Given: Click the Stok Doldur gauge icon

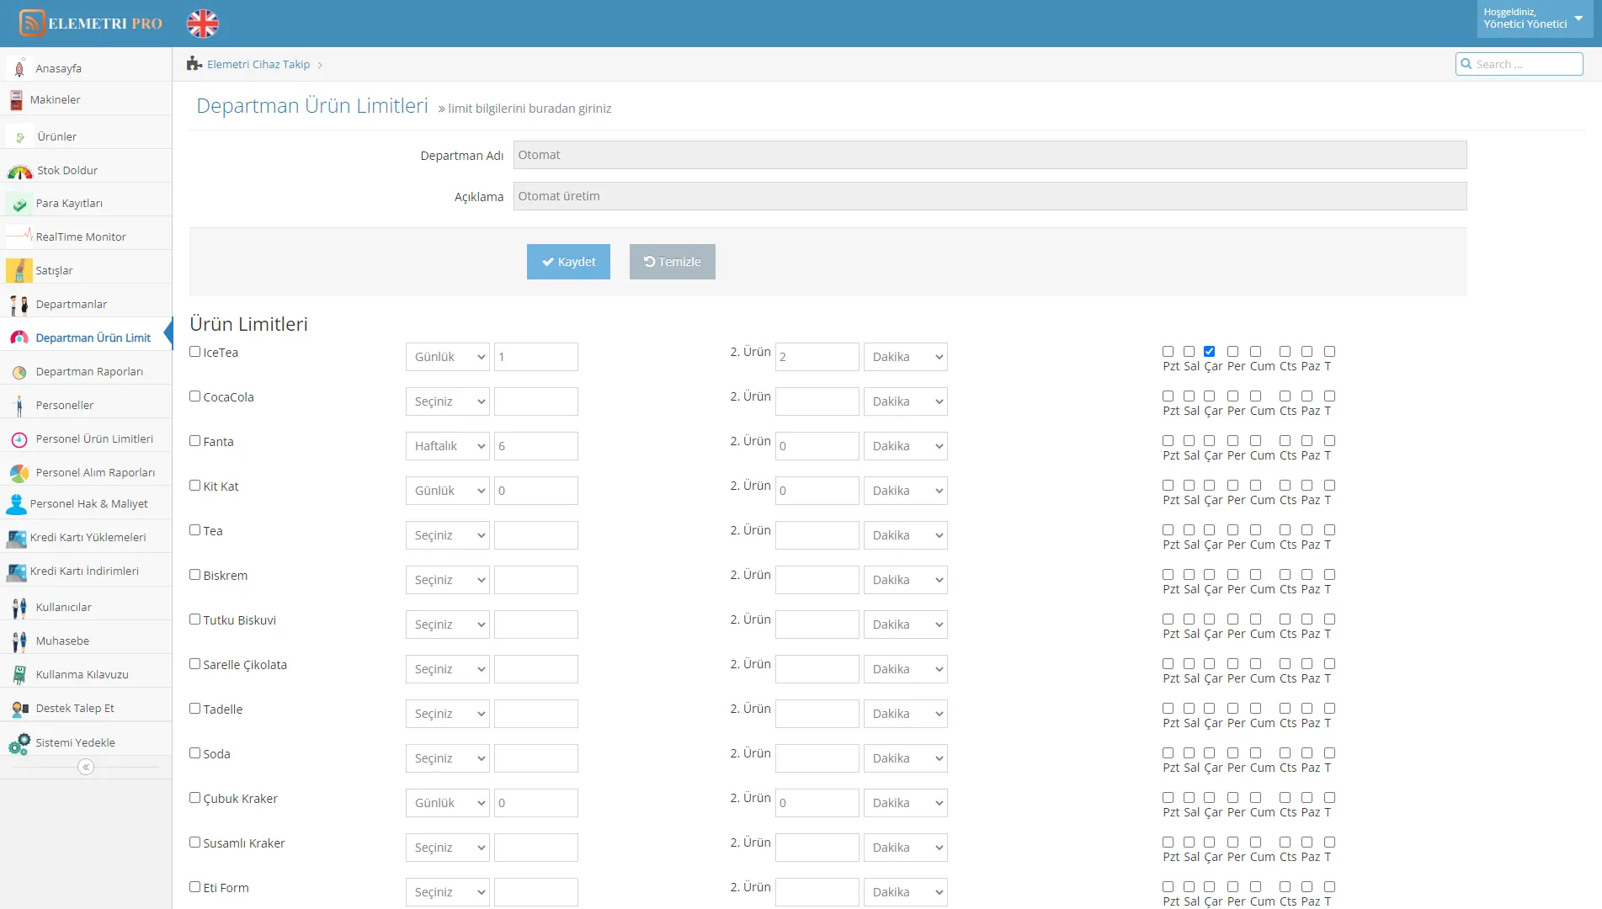Looking at the screenshot, I should 19,171.
